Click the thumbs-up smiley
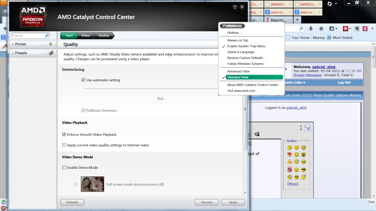 290,162
